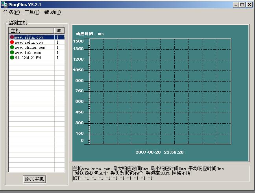Click the 750 axis label

tap(79, 91)
